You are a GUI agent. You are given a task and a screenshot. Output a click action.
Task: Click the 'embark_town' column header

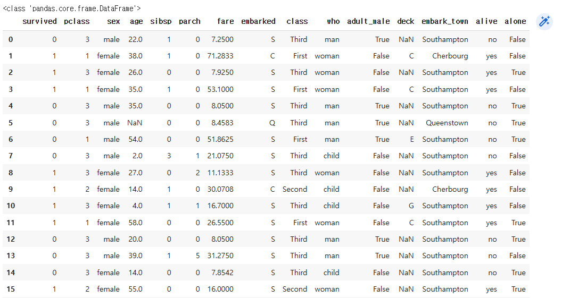point(445,21)
